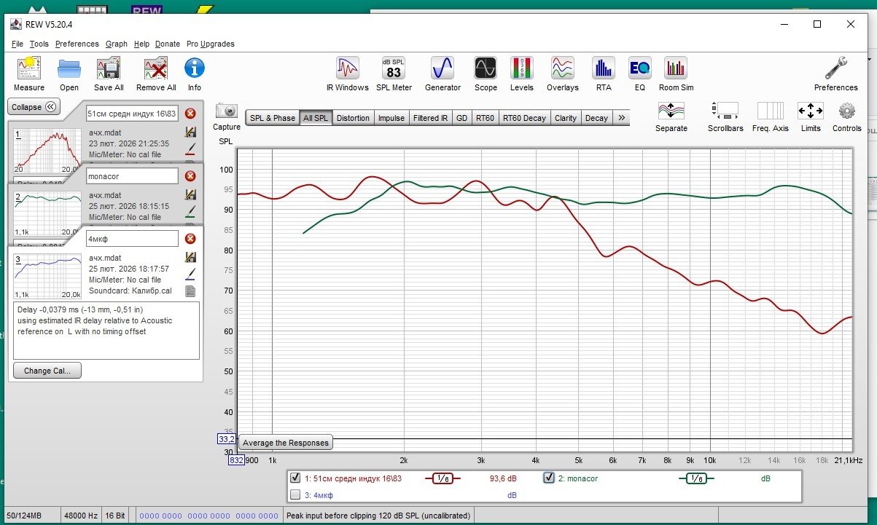Show measurement Info panel
The height and width of the screenshot is (525, 877).
[195, 74]
